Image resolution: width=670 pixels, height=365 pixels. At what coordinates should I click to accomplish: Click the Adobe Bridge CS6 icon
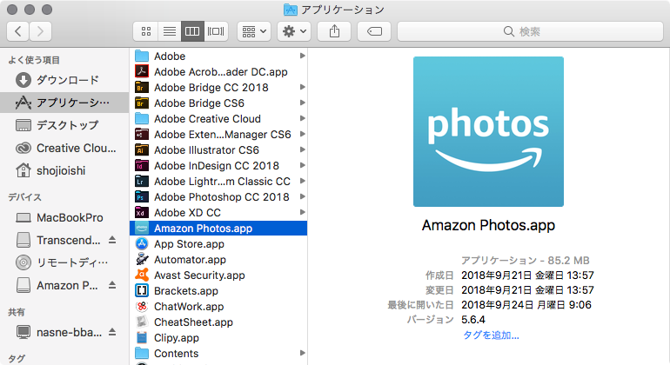[142, 103]
